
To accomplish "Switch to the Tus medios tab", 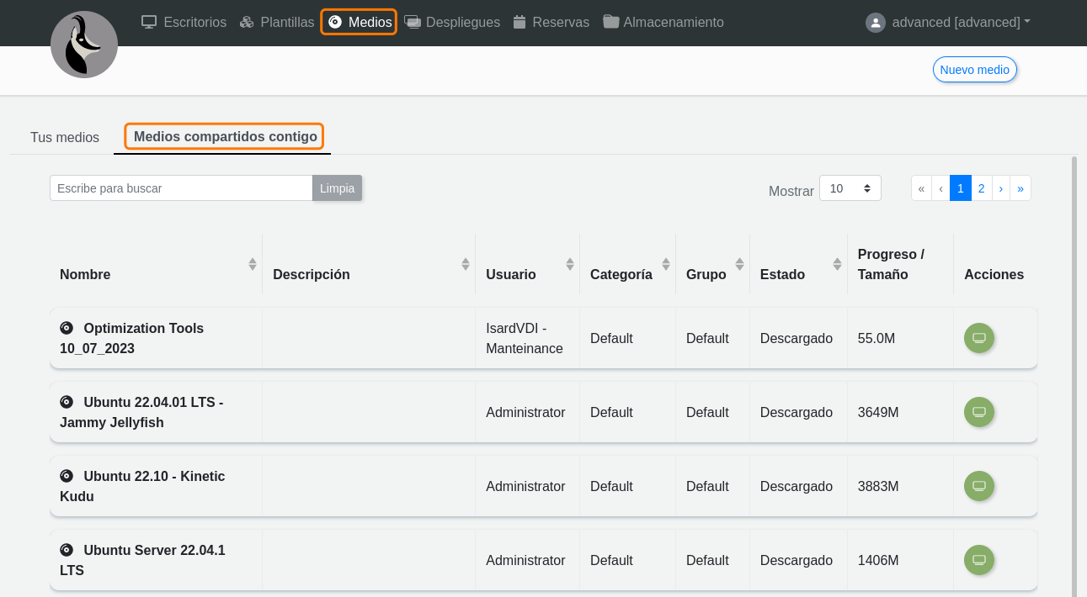I will tap(65, 137).
